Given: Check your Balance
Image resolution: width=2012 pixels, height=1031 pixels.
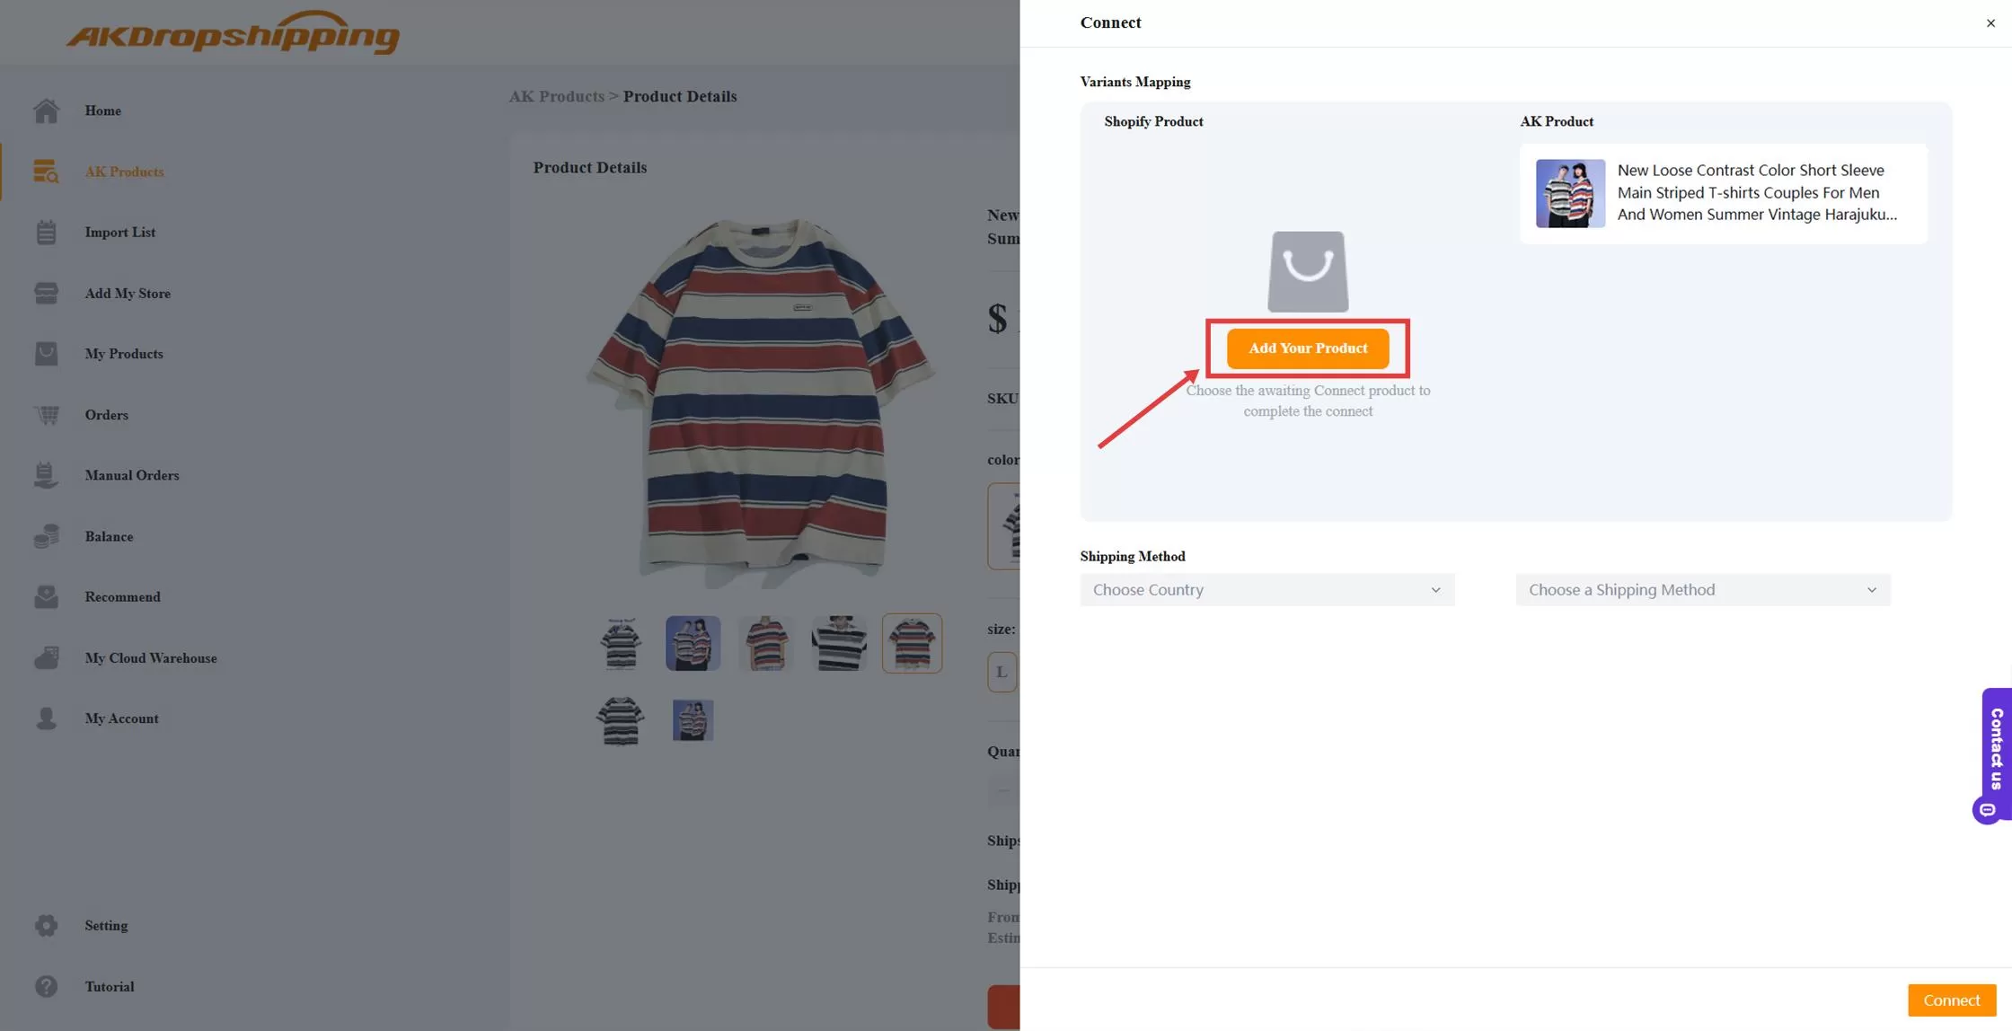Looking at the screenshot, I should [109, 536].
